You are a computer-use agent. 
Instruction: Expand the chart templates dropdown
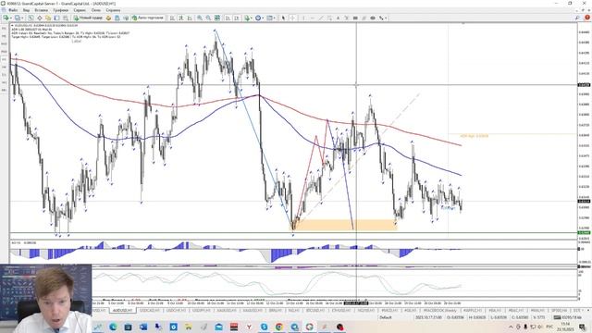click(275, 18)
